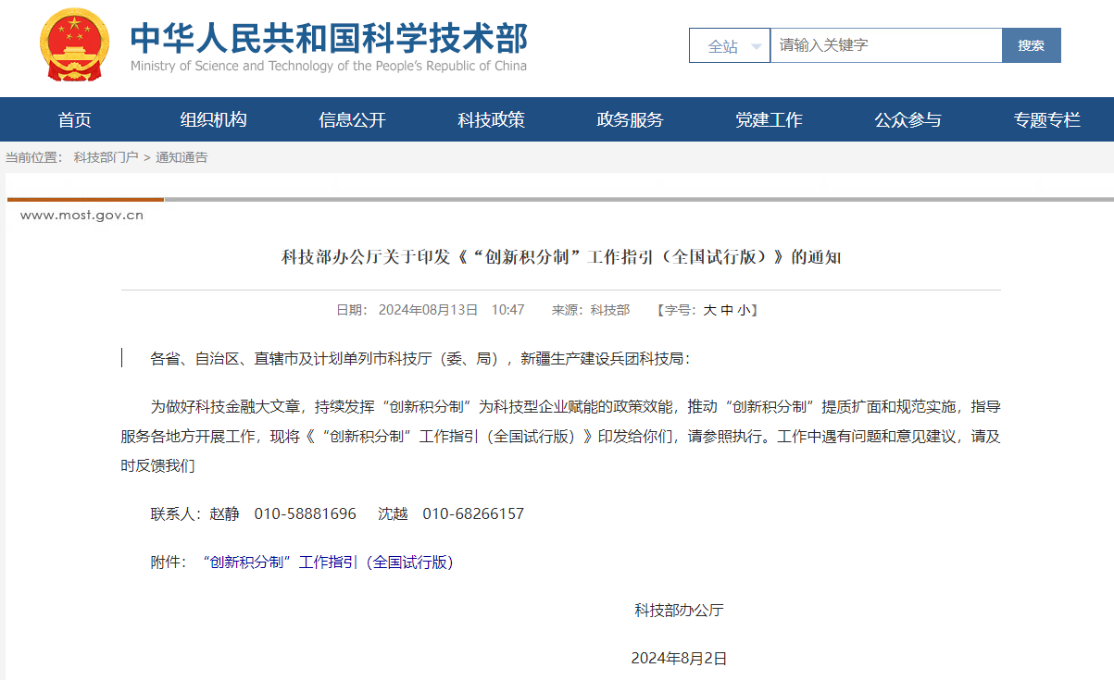Screen dimensions: 1114x680
Task: Click the notice title heading
Action: click(x=561, y=256)
